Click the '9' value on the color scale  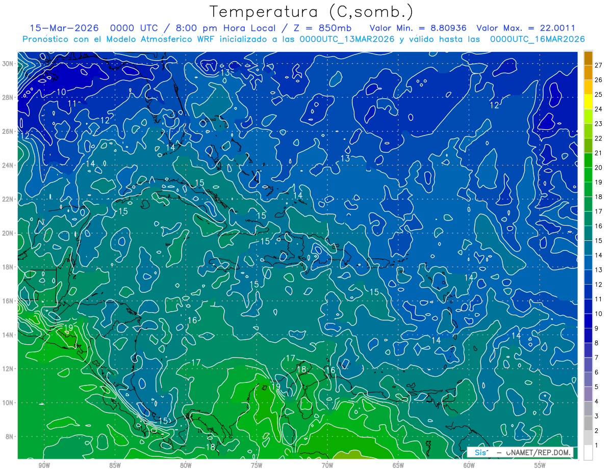click(597, 328)
